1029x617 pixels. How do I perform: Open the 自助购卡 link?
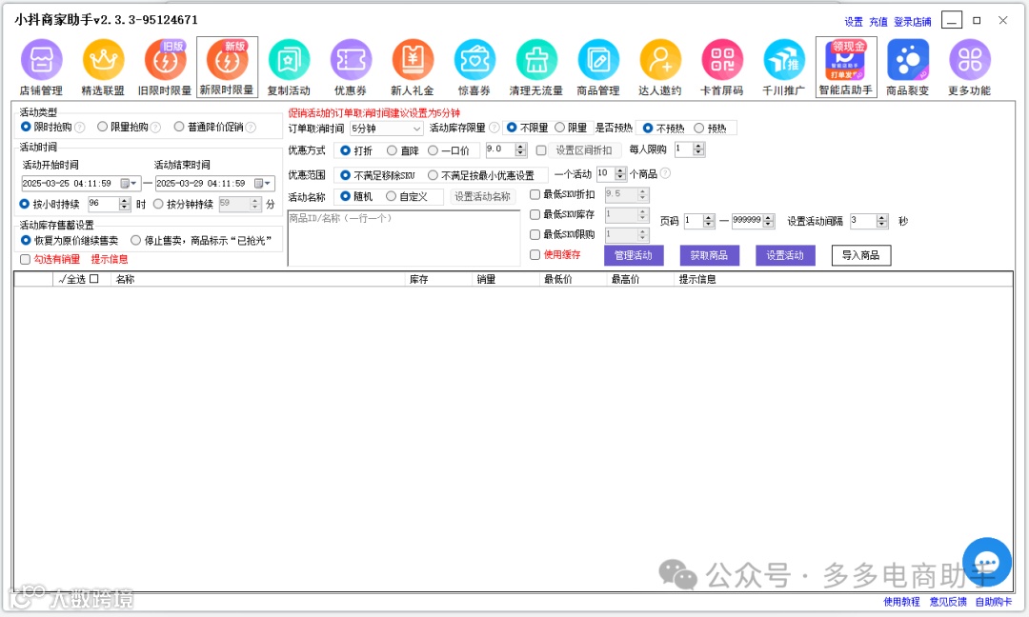point(994,602)
